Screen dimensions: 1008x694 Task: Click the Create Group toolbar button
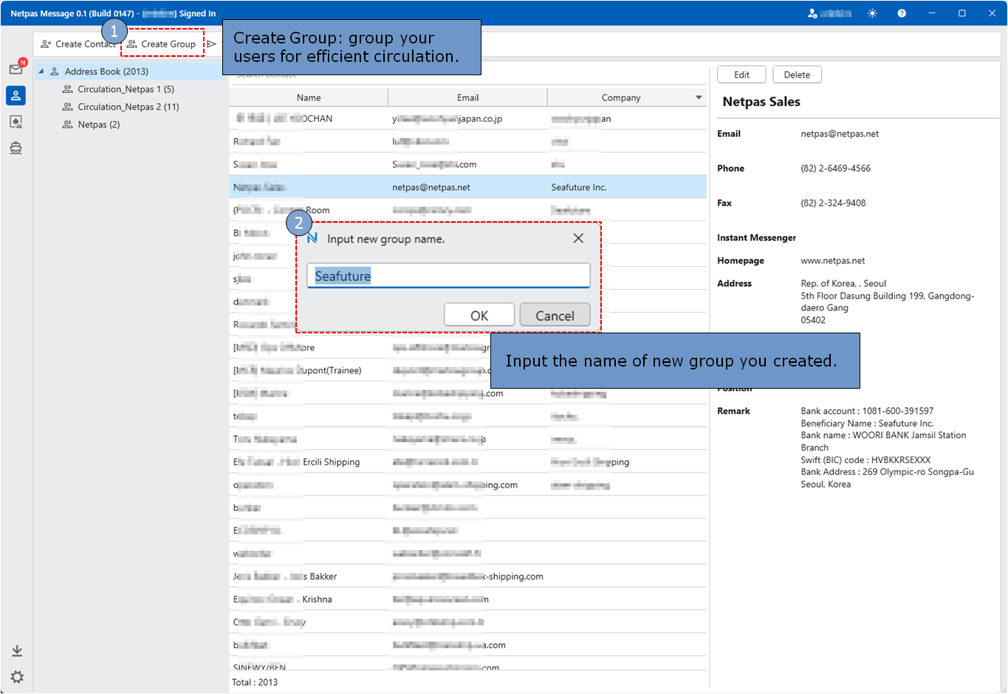tap(162, 44)
